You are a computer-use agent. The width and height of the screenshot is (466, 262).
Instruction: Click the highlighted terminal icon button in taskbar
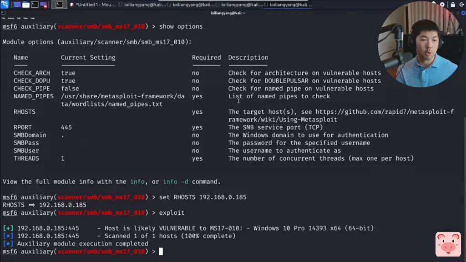[x=59, y=5]
